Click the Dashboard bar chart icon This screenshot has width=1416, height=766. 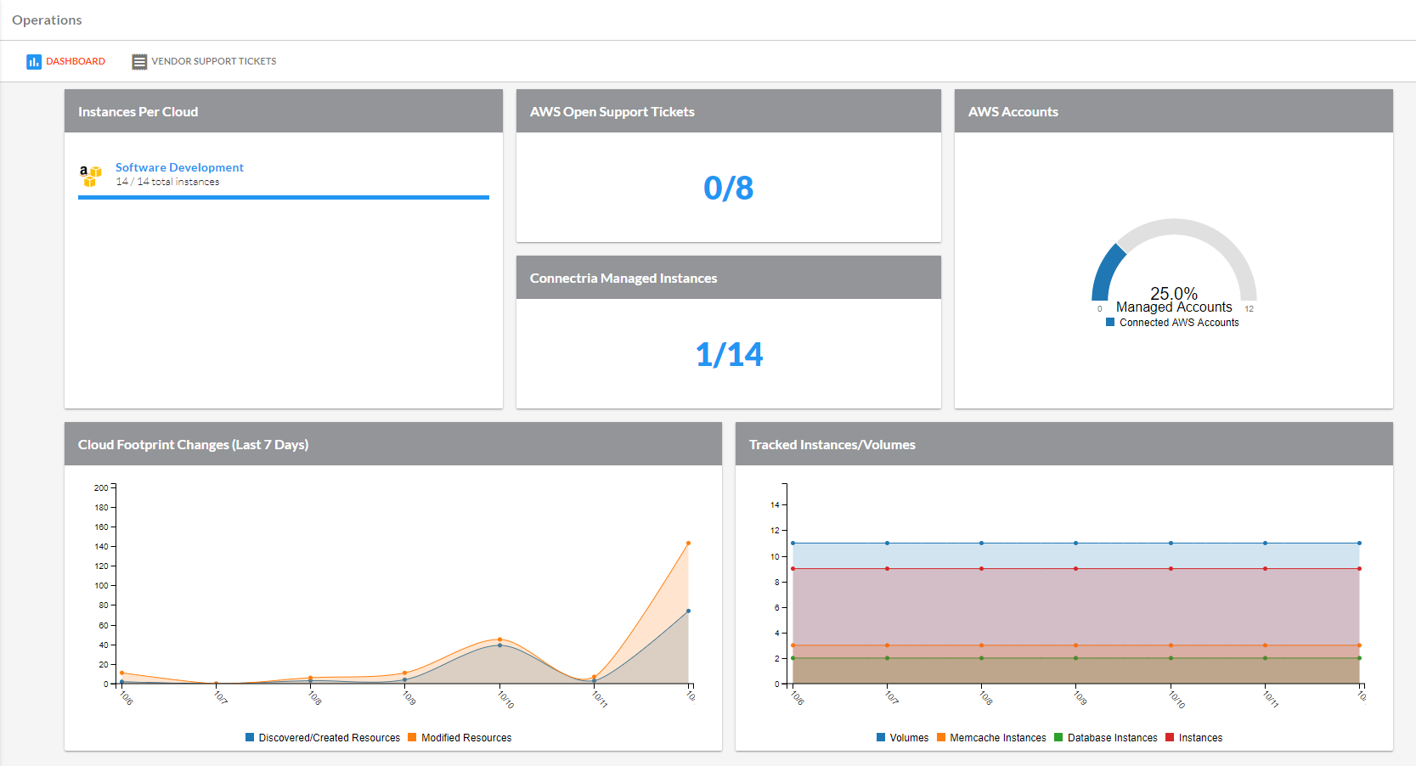click(34, 62)
